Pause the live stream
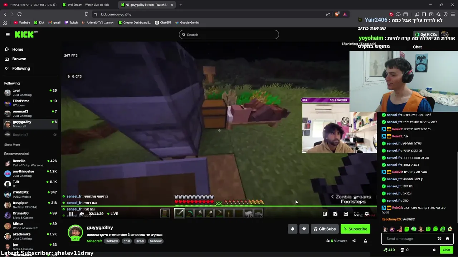The width and height of the screenshot is (458, 257). coord(71,214)
